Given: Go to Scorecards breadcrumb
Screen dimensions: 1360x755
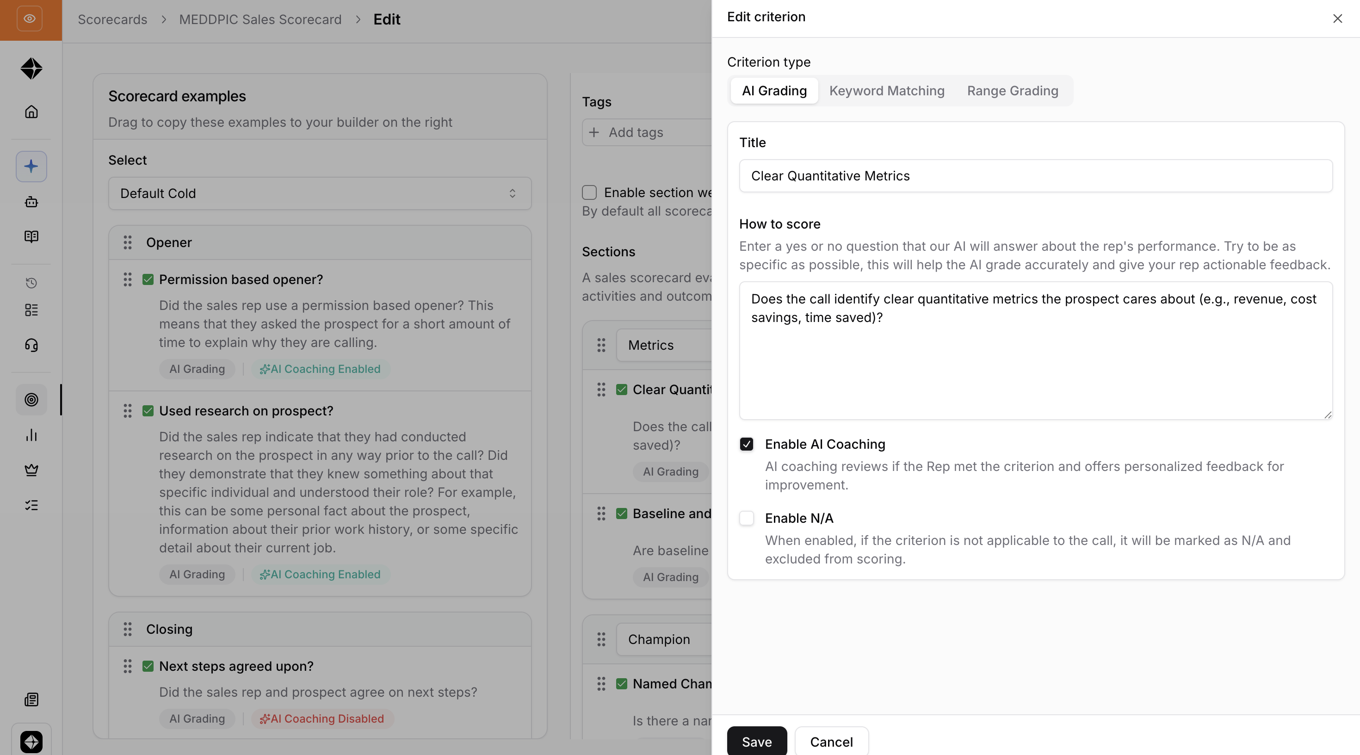Looking at the screenshot, I should tap(112, 19).
